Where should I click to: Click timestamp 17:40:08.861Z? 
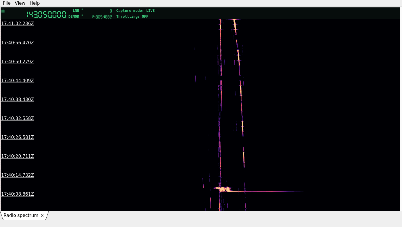click(18, 194)
